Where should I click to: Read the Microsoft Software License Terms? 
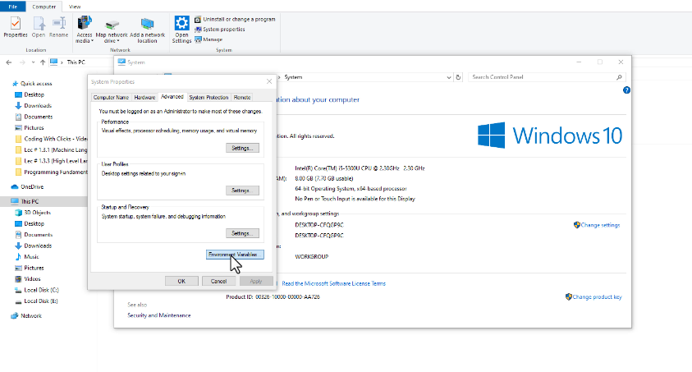[333, 283]
